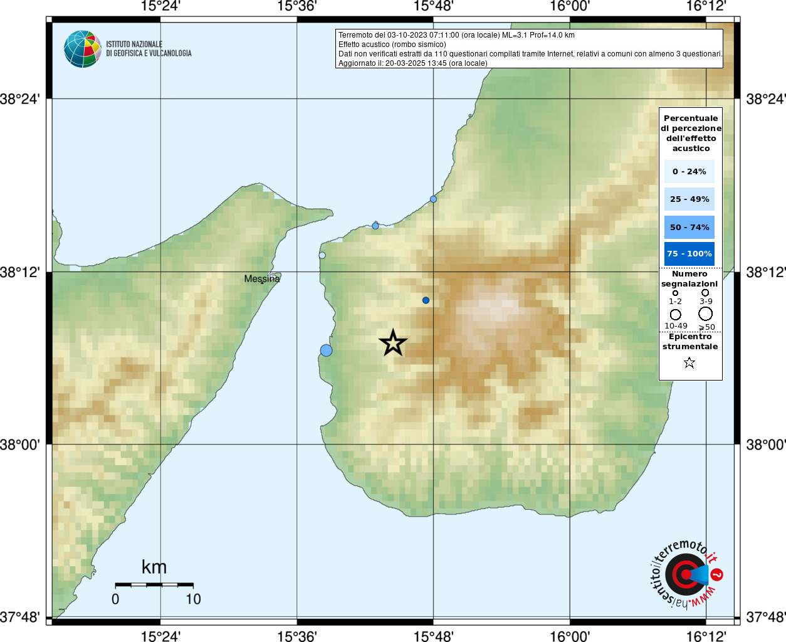
Task: Click the epicenter star on the map
Action: coord(393,343)
